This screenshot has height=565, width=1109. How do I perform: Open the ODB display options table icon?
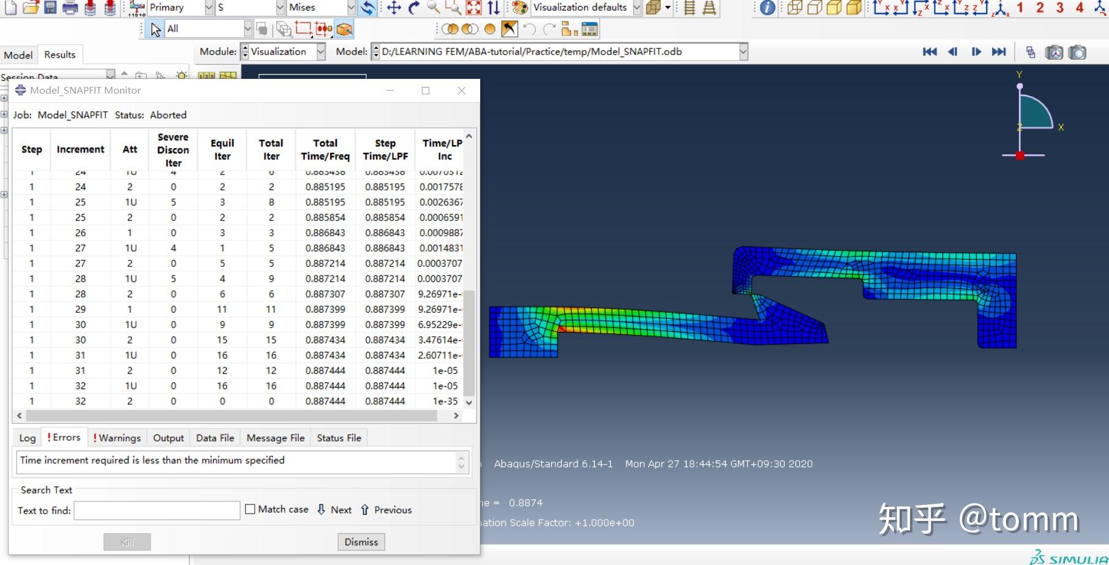coord(590,29)
